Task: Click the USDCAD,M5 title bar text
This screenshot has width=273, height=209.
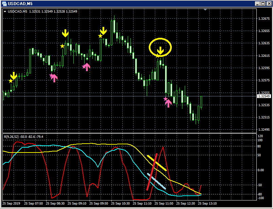Action: coord(20,3)
